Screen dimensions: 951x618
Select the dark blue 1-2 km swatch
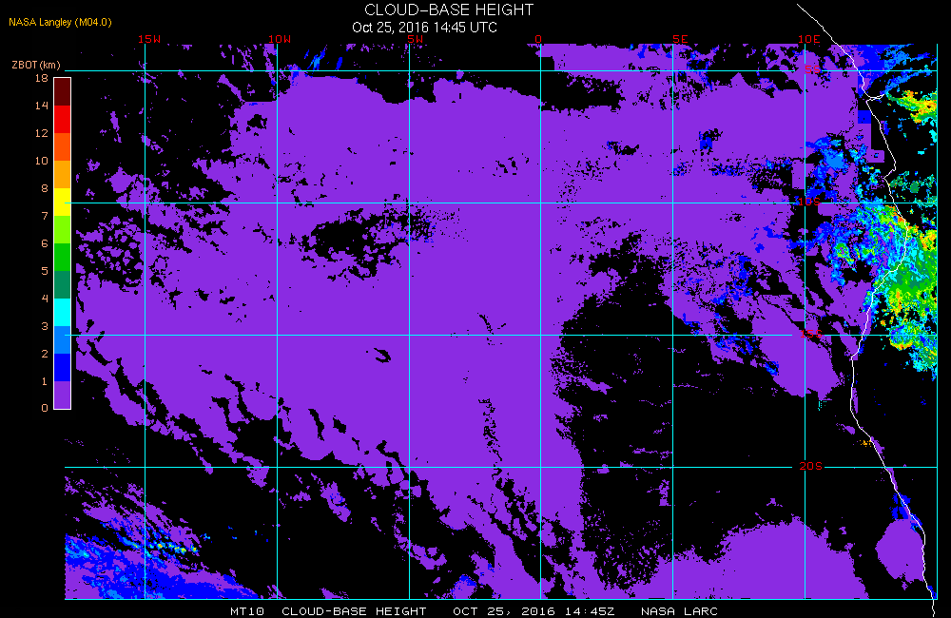63,368
